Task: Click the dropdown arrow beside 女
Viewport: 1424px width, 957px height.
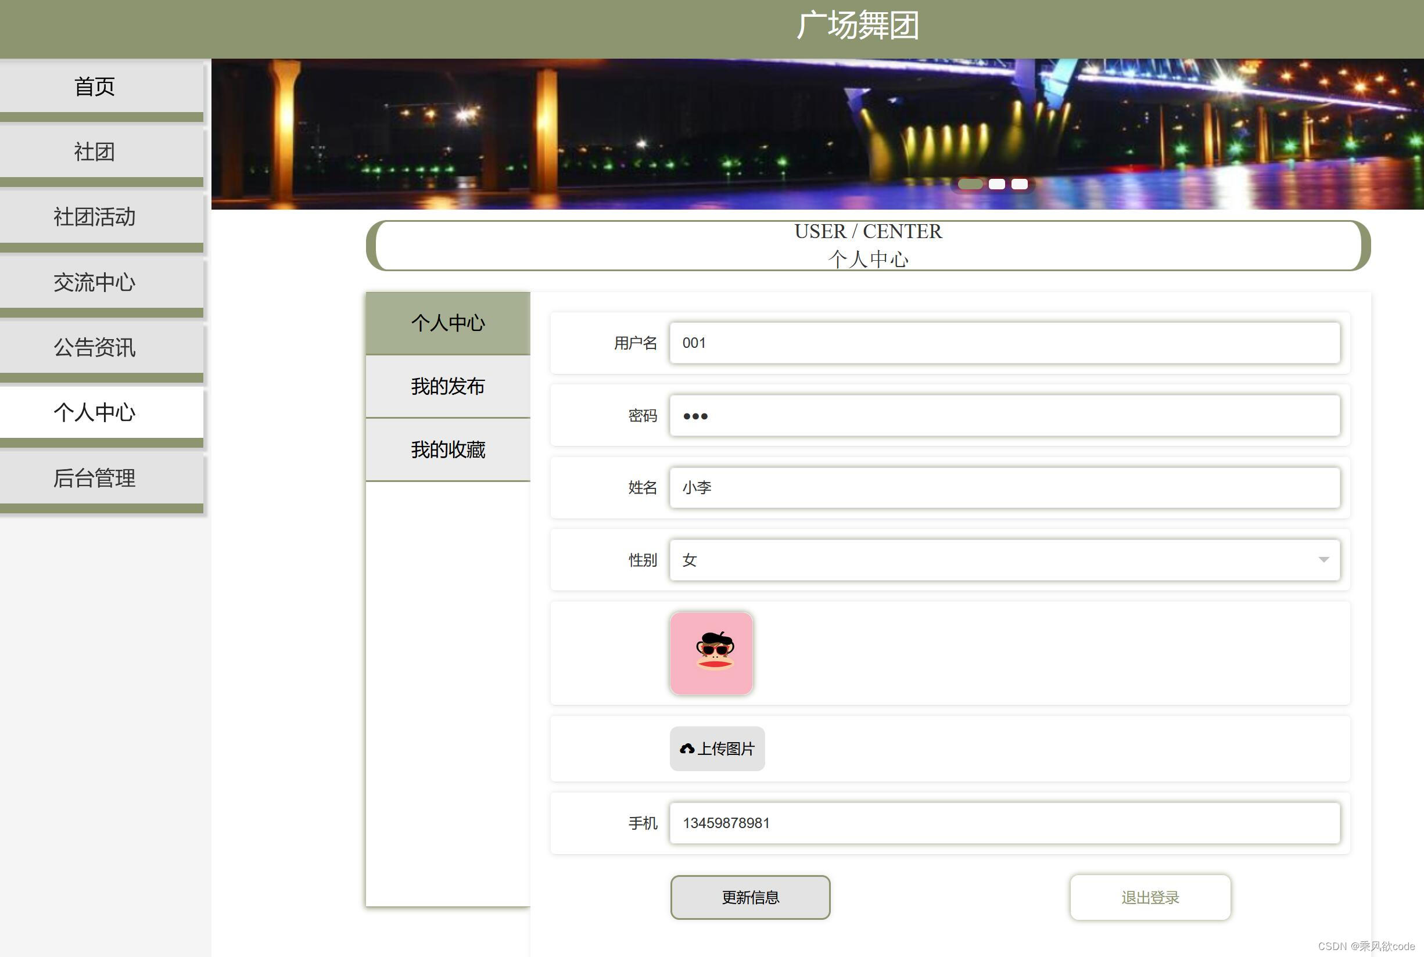Action: pyautogui.click(x=1324, y=560)
